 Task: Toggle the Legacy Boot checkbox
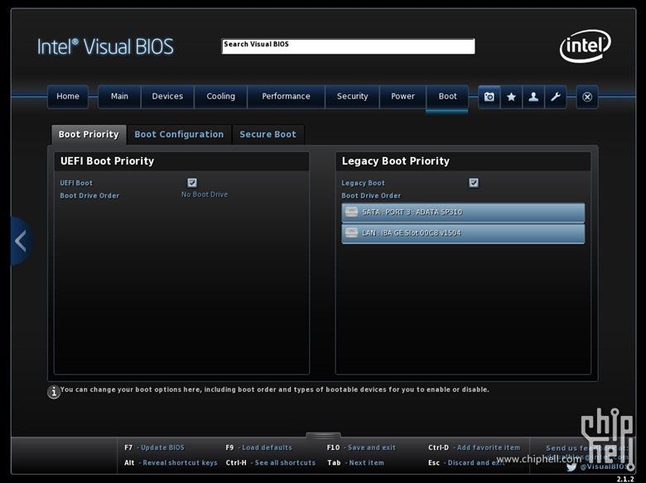(x=474, y=183)
